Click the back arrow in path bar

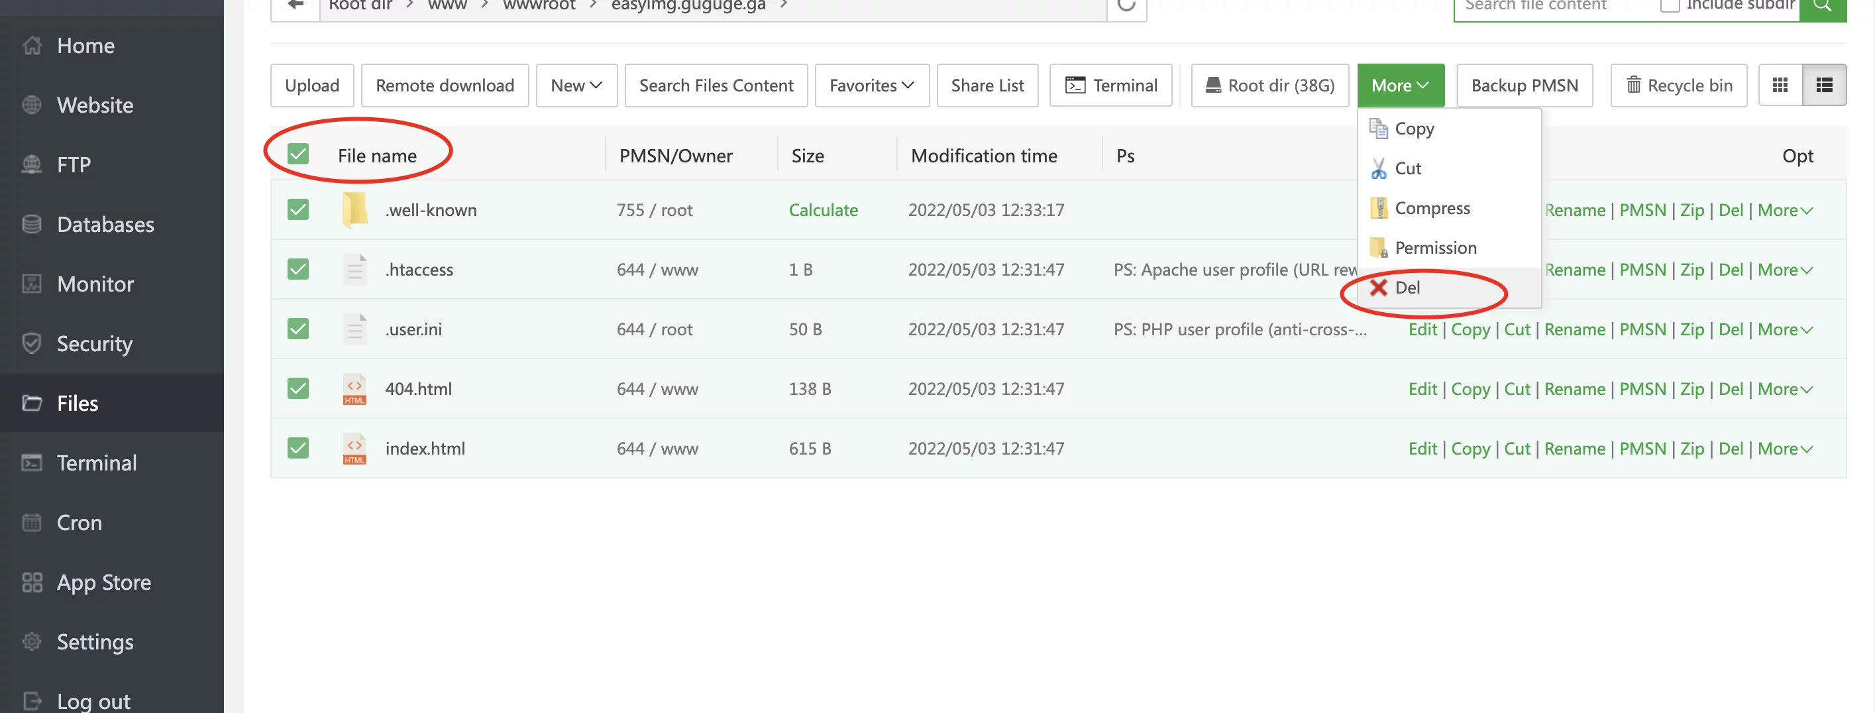[295, 6]
